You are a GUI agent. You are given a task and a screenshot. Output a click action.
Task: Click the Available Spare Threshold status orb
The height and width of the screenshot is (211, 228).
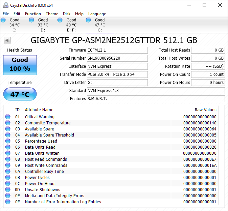click(x=8, y=135)
